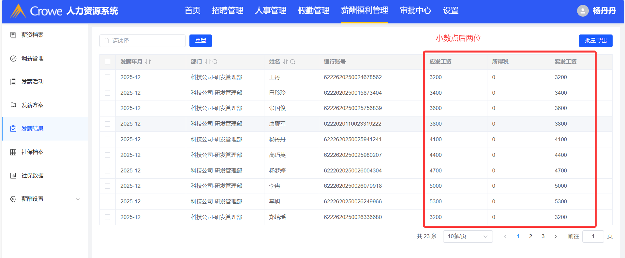
Task: Select the 发薪结果 sidebar icon
Action: tap(13, 129)
